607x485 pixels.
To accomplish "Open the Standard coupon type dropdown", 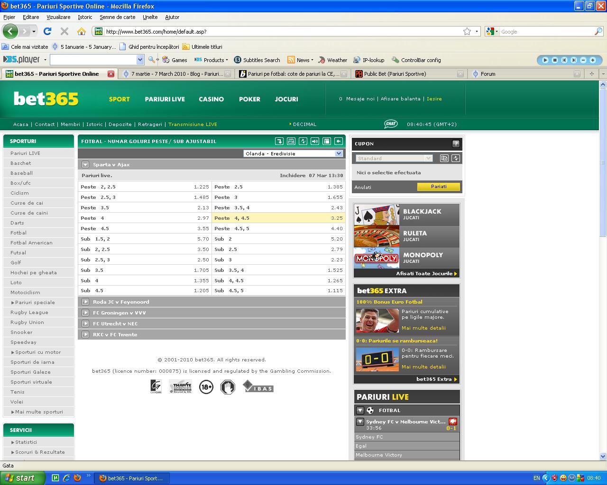I will pos(394,158).
